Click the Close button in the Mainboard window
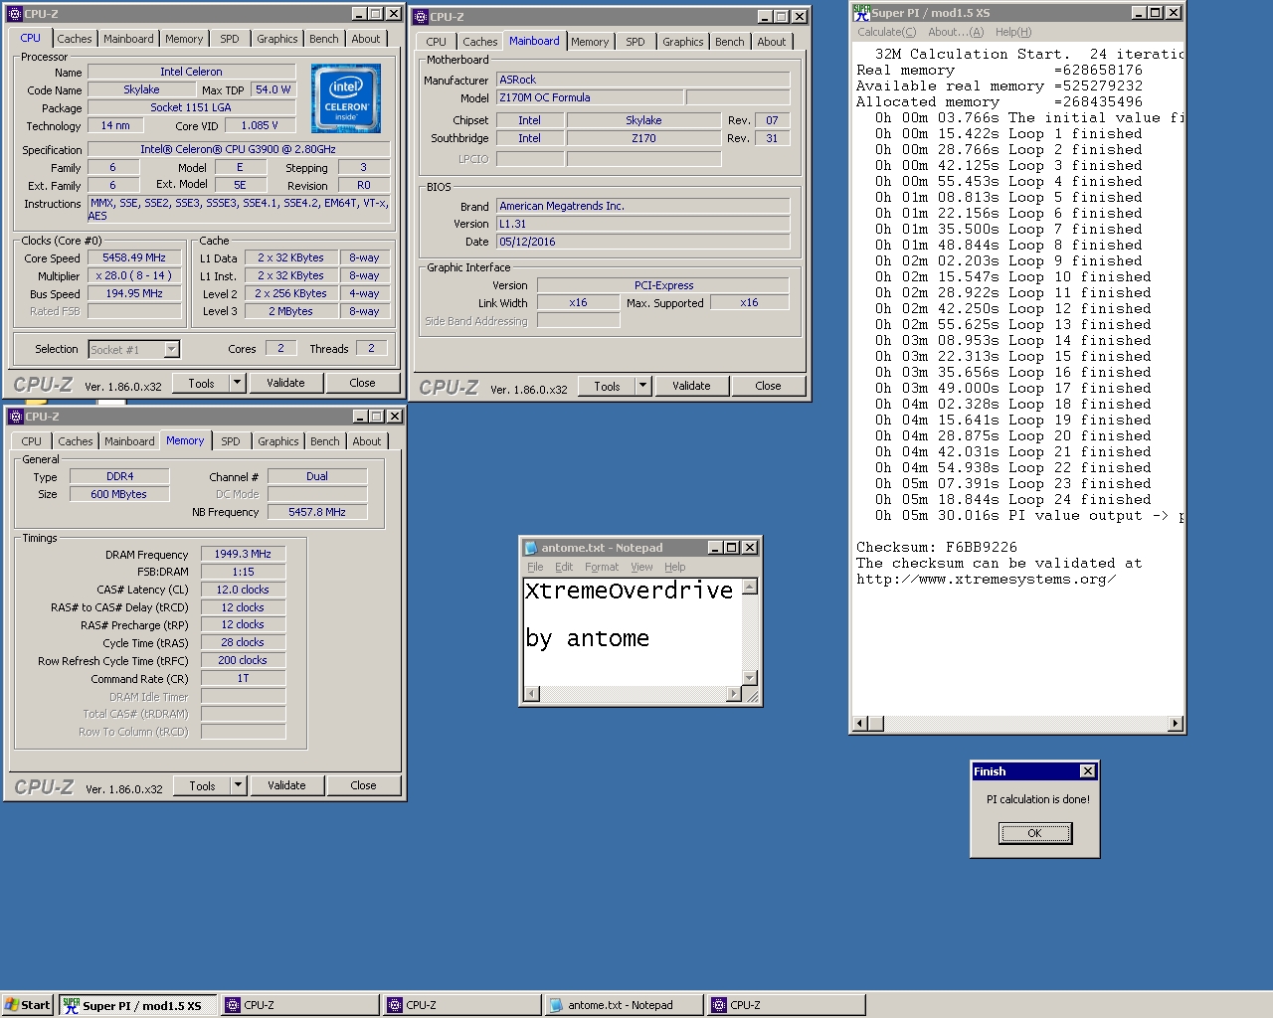 (768, 386)
